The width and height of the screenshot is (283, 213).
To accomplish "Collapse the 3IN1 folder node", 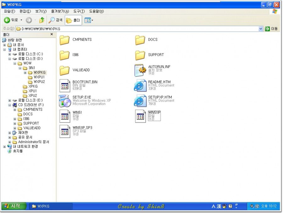I will pyautogui.click(x=20, y=68).
